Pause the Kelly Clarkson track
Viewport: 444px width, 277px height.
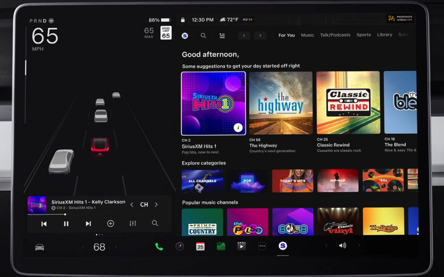tap(66, 223)
